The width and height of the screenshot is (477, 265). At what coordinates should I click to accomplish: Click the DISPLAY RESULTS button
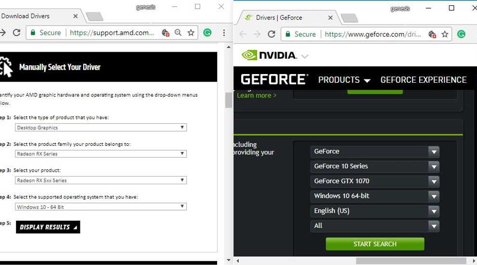point(48,227)
